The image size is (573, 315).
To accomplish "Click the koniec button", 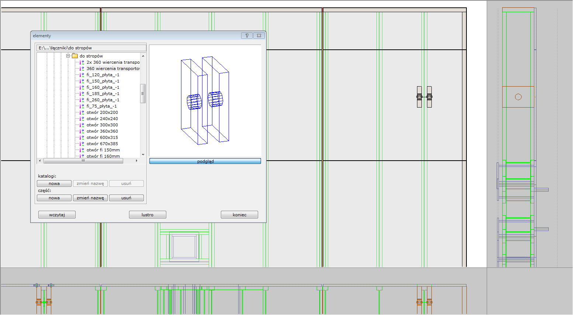I will tap(239, 215).
